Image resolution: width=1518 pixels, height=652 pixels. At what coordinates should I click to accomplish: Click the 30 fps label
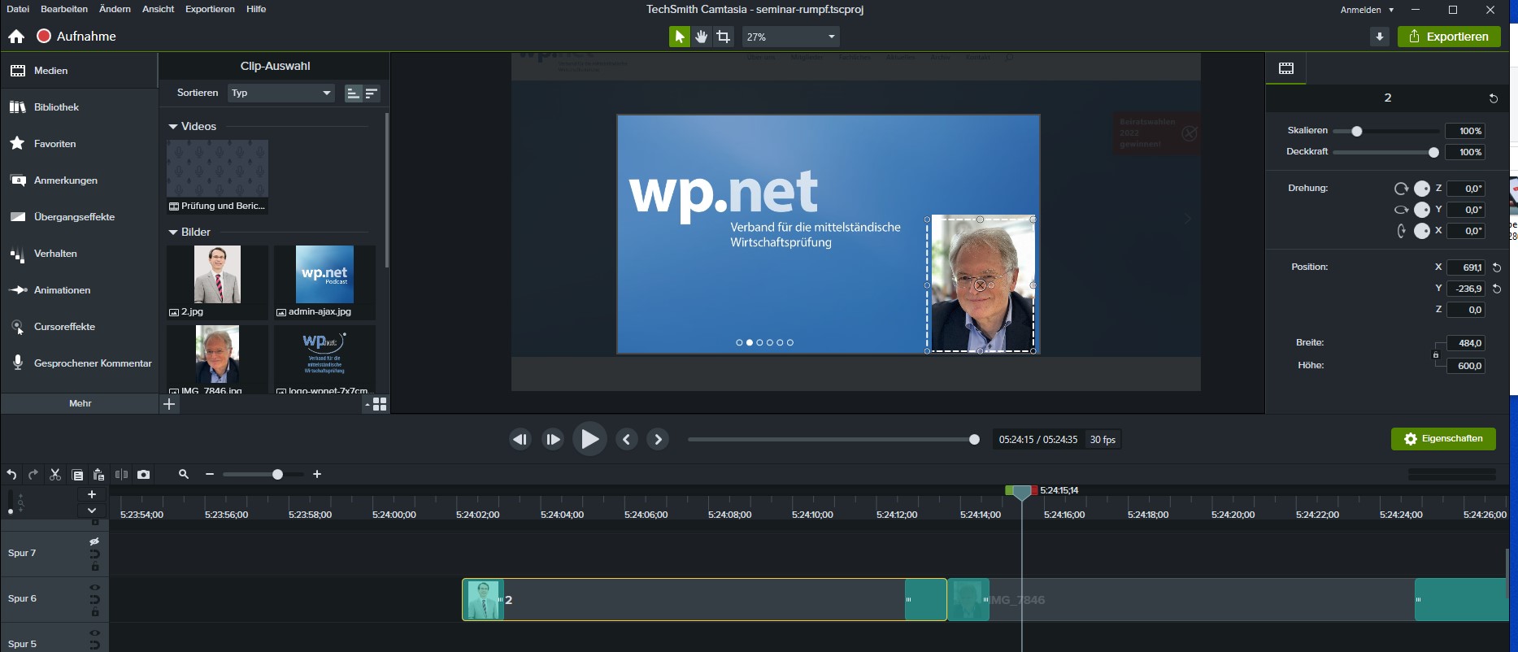tap(1103, 440)
